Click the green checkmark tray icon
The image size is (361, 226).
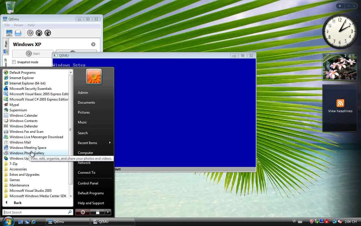click(x=317, y=221)
